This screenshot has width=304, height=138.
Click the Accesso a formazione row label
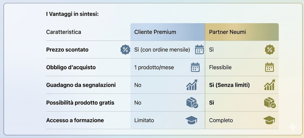(75, 120)
